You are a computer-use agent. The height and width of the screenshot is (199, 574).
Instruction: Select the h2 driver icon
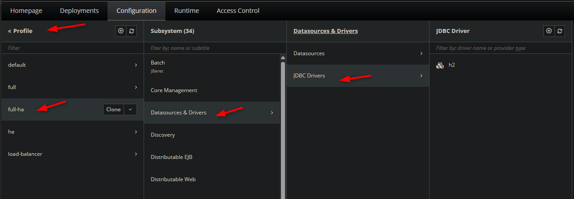[x=440, y=65]
